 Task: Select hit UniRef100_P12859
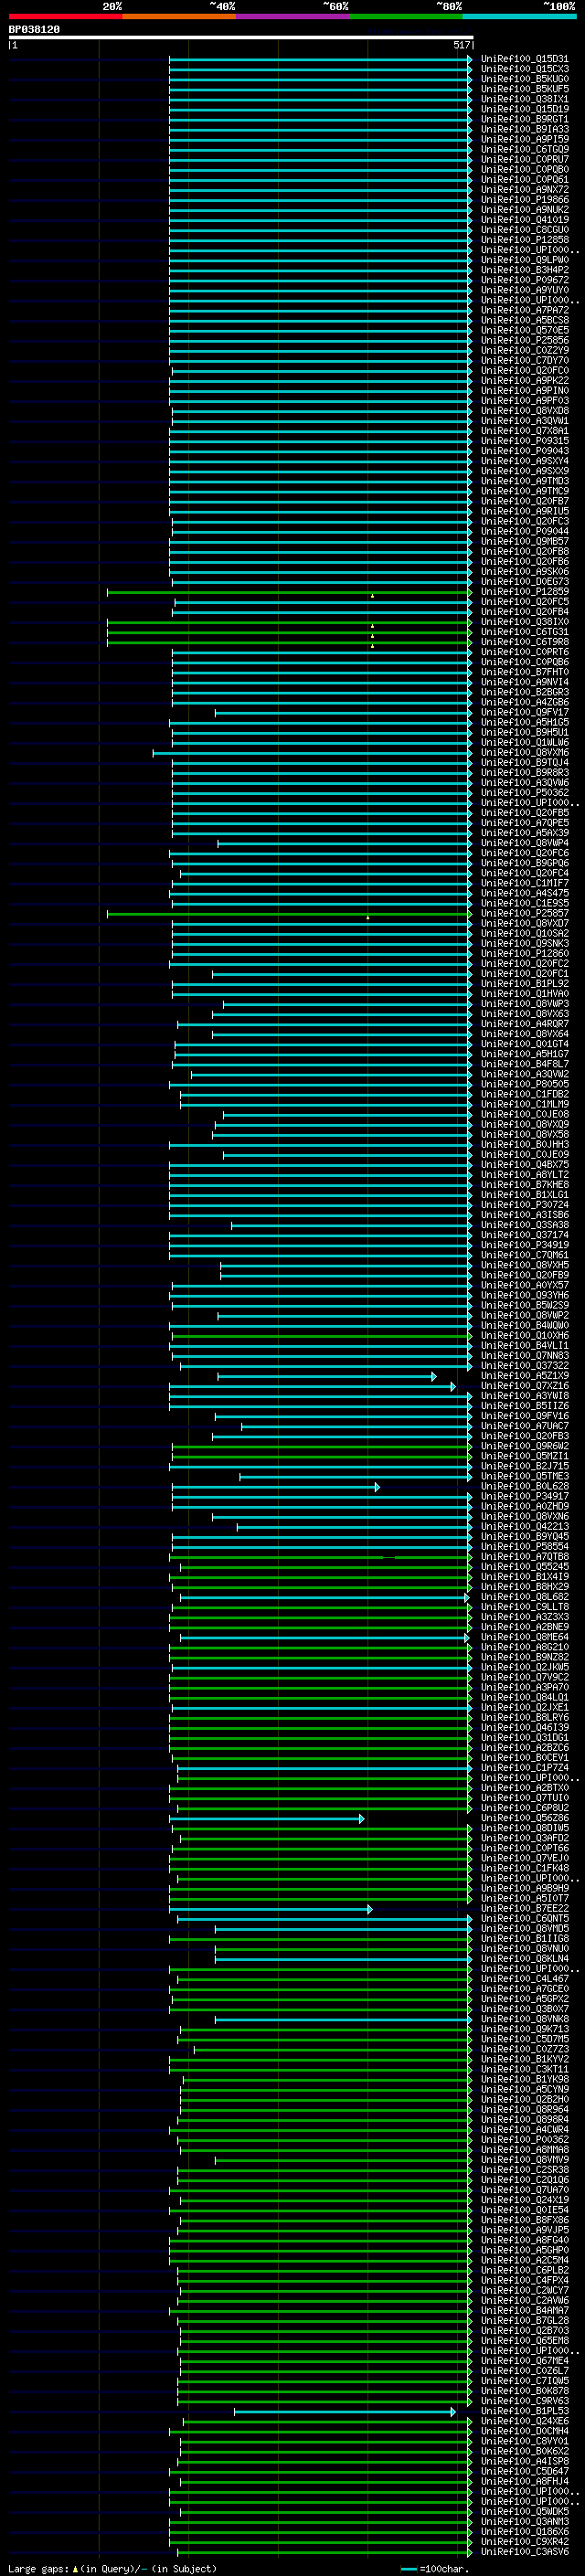pyautogui.click(x=525, y=592)
